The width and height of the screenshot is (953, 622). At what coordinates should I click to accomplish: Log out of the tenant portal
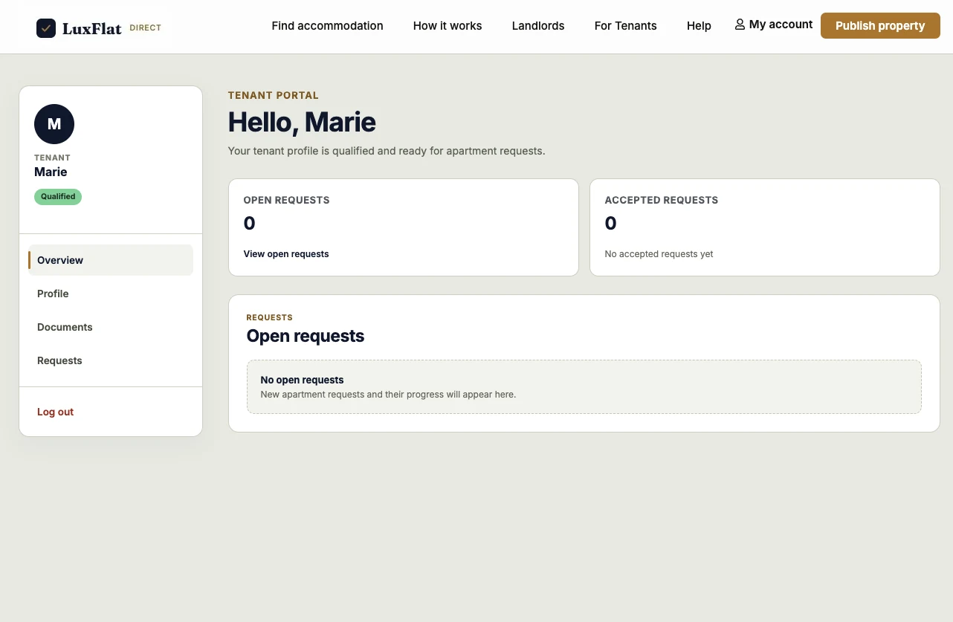pyautogui.click(x=56, y=412)
